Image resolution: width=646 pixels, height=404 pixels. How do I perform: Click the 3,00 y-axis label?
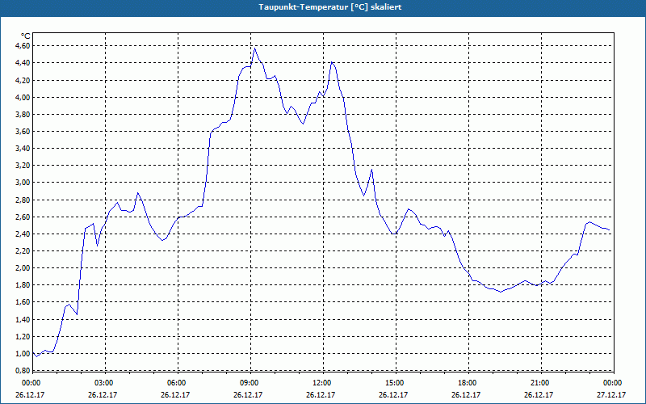(x=23, y=183)
